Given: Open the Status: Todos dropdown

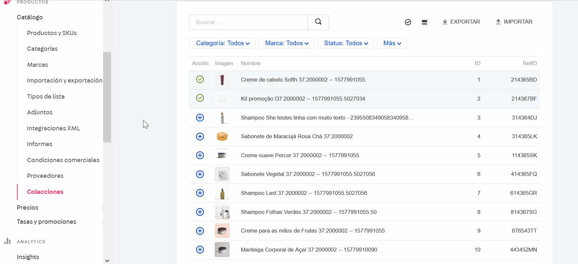Looking at the screenshot, I should tap(346, 43).
